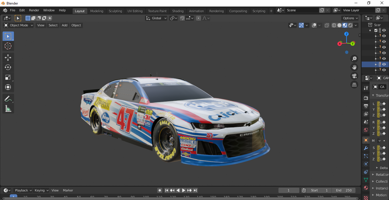This screenshot has width=389, height=200.
Task: Open the File menu
Action: pos(13,10)
